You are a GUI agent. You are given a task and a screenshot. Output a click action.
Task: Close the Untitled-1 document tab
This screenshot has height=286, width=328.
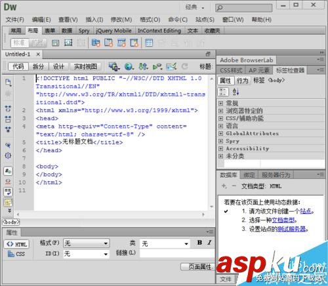pyautogui.click(x=38, y=54)
